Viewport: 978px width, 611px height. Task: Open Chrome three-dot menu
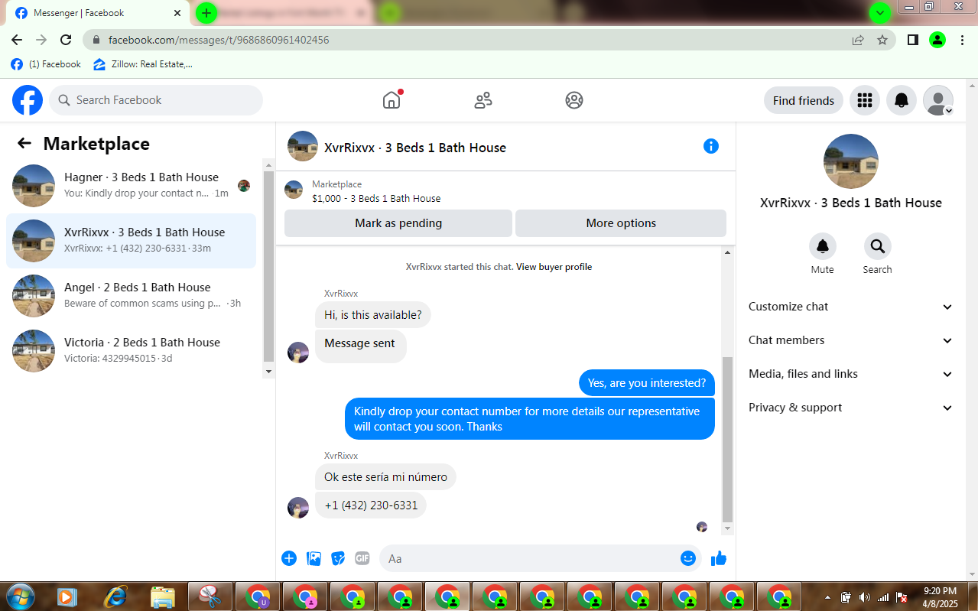tap(962, 40)
